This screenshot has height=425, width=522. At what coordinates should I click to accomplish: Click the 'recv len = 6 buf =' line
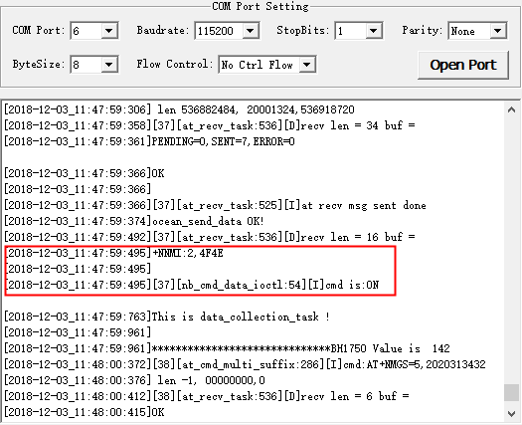click(x=207, y=396)
